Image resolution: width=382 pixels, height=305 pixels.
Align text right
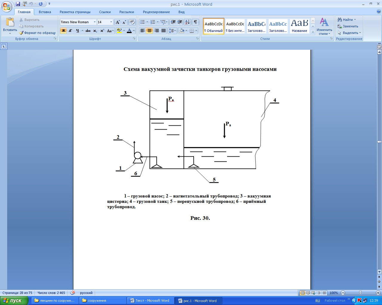point(156,31)
